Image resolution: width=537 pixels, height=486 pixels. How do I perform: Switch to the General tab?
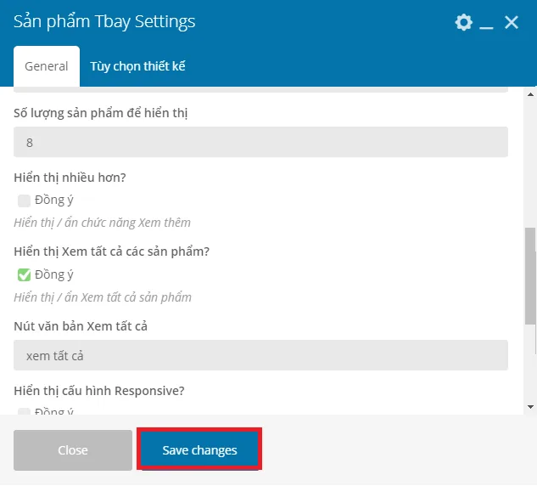pyautogui.click(x=47, y=66)
